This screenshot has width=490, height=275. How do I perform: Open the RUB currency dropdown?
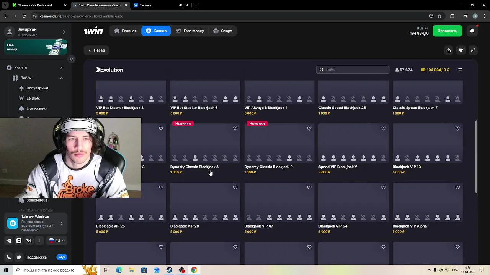point(423,28)
